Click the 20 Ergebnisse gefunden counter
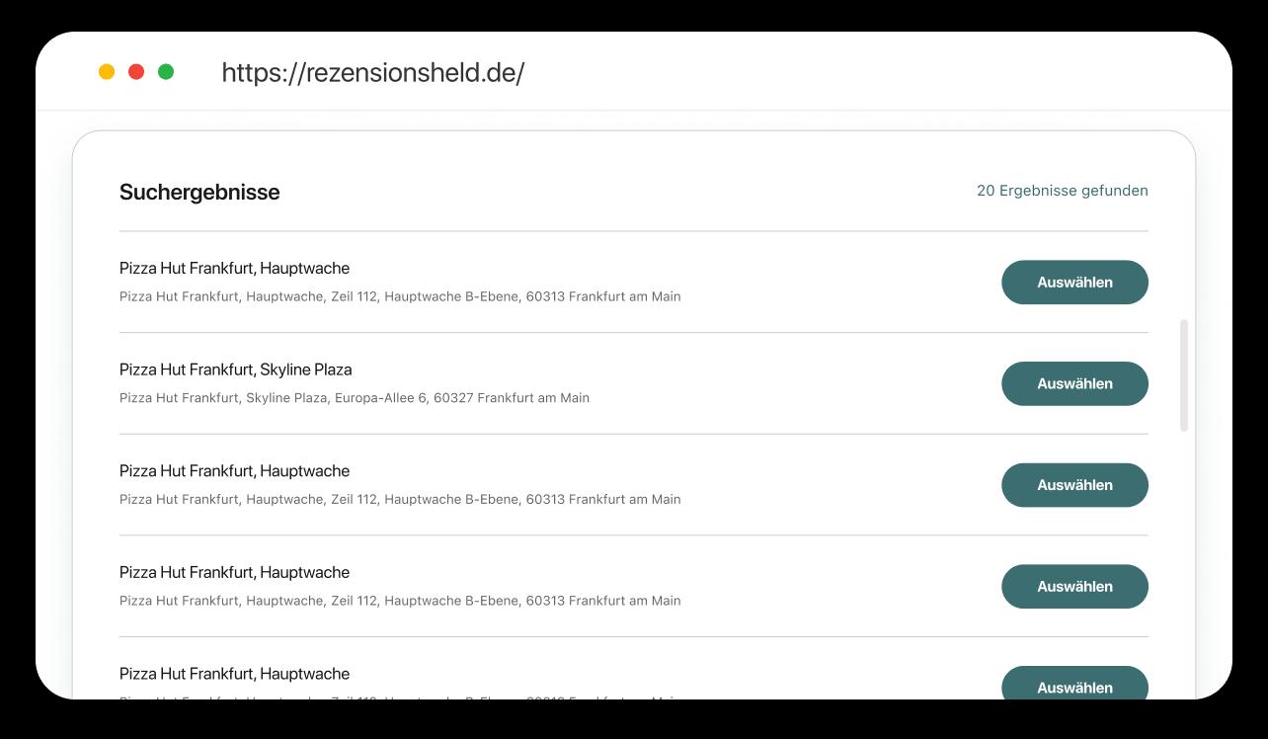This screenshot has width=1268, height=739. point(1062,190)
